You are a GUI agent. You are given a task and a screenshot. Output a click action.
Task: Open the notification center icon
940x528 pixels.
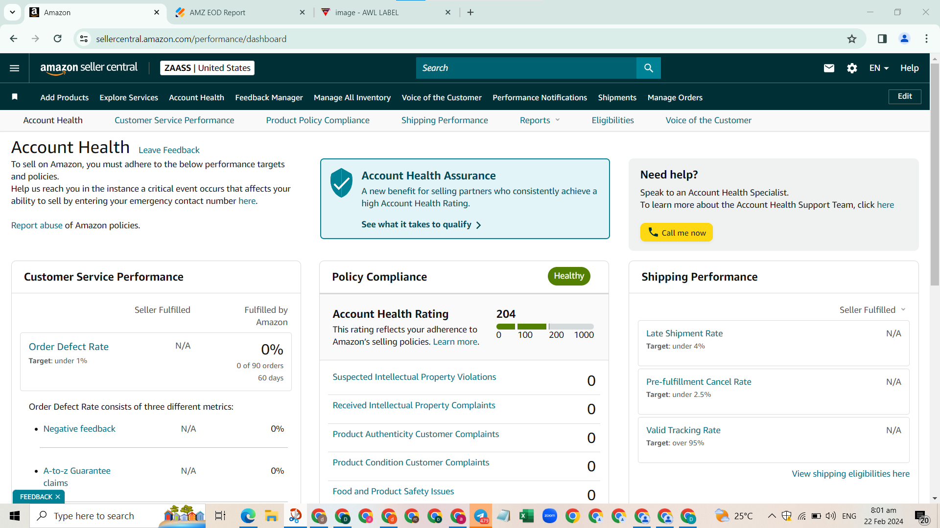pos(921,516)
